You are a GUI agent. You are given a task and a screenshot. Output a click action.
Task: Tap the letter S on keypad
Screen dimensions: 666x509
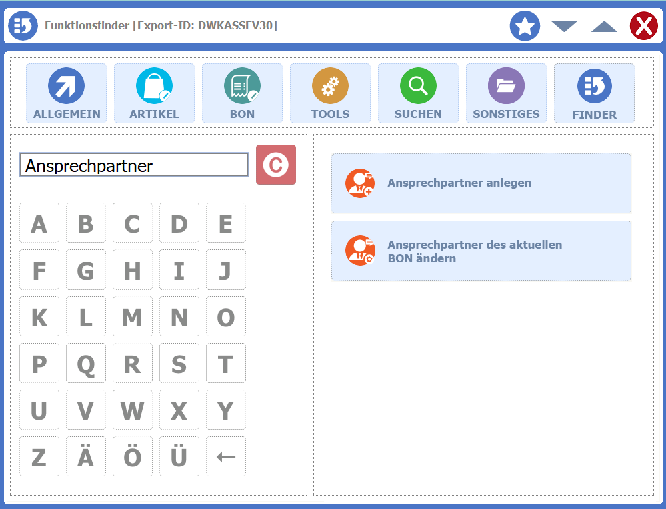pyautogui.click(x=179, y=364)
